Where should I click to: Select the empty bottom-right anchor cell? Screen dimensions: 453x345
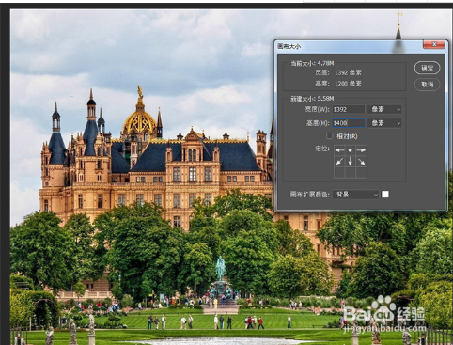pos(361,173)
